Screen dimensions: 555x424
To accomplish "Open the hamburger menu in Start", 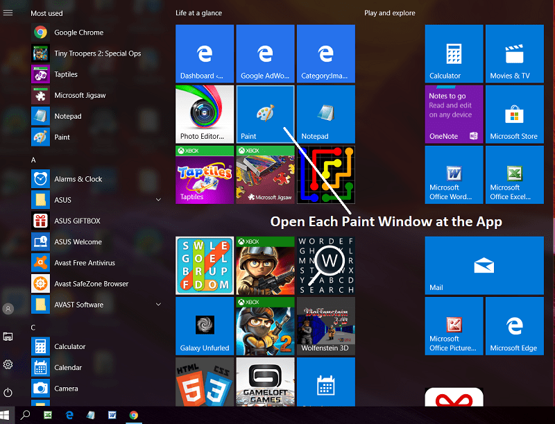I will tap(8, 12).
